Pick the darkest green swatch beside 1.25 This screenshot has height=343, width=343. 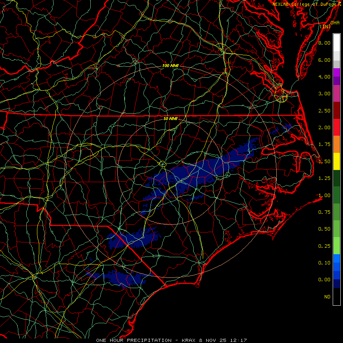(337, 178)
